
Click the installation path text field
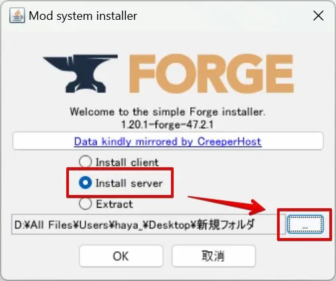coord(148,224)
